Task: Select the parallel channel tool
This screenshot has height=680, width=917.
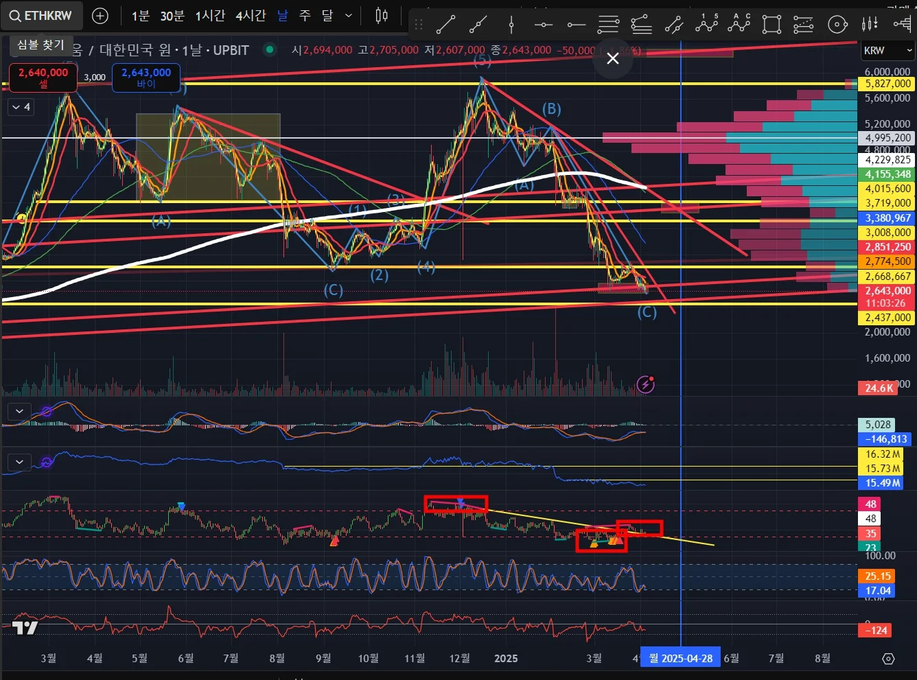Action: (x=674, y=25)
